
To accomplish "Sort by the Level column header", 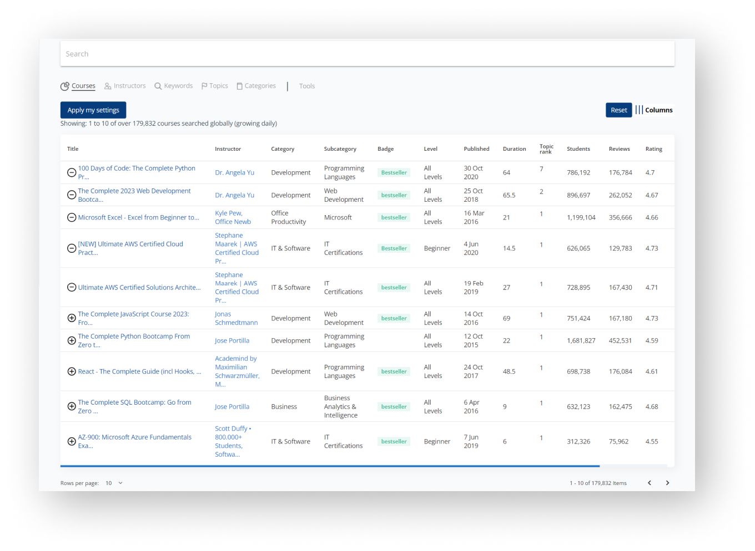I will pyautogui.click(x=431, y=149).
